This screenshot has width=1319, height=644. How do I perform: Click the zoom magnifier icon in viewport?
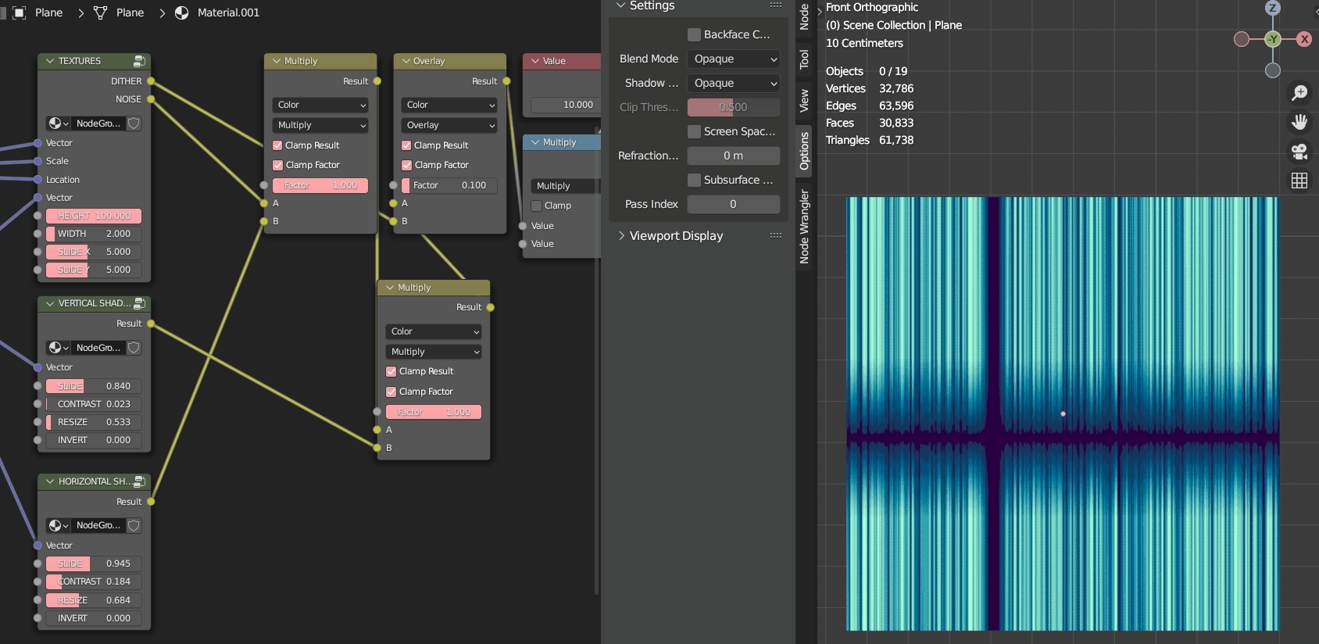click(1299, 93)
